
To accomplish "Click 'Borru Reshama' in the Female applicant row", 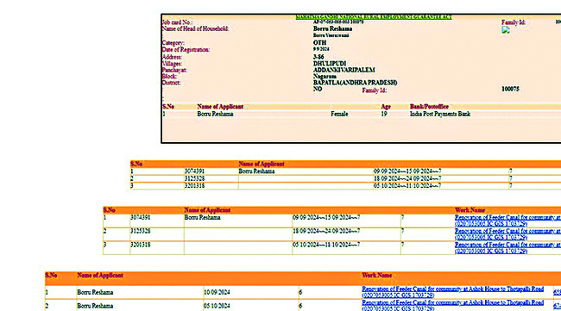I will pyautogui.click(x=215, y=114).
